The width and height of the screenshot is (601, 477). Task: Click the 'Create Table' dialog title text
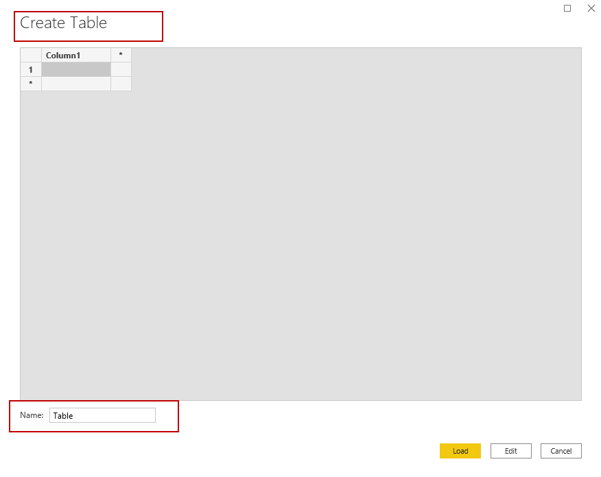point(63,23)
